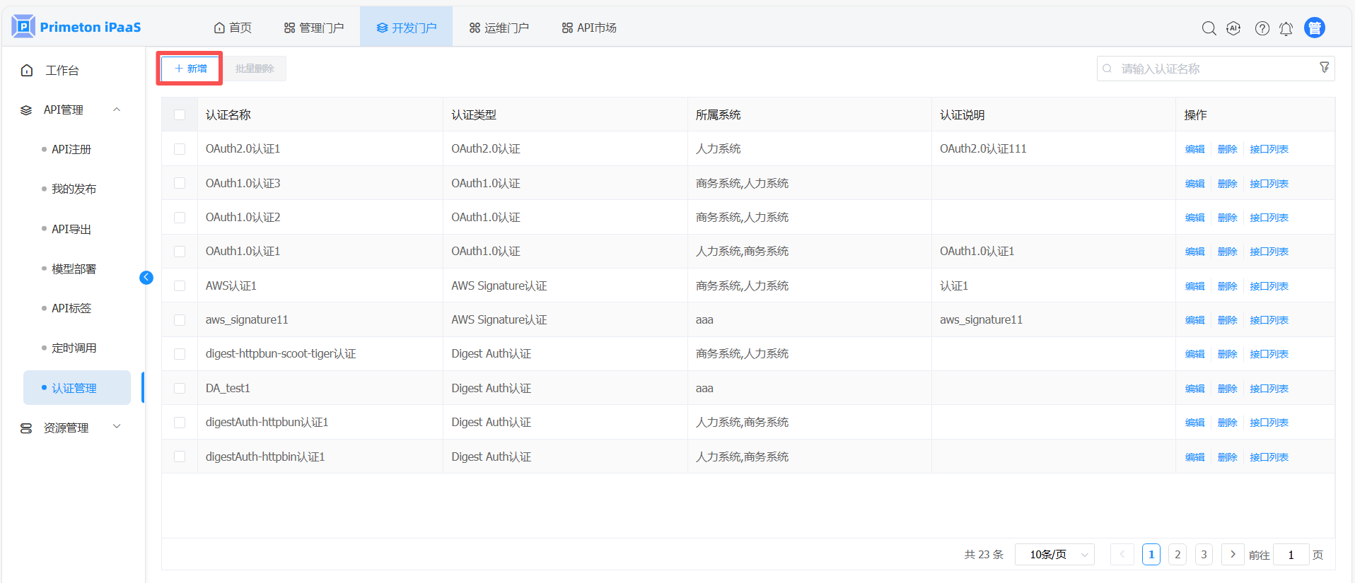Screen dimensions: 1355x583
Task: Click the Primeton iPaaS logo
Action: 76,27
